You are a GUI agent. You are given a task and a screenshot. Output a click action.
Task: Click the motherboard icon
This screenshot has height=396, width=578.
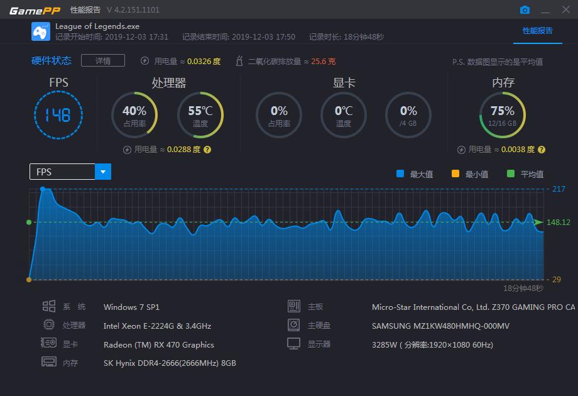[x=294, y=306]
